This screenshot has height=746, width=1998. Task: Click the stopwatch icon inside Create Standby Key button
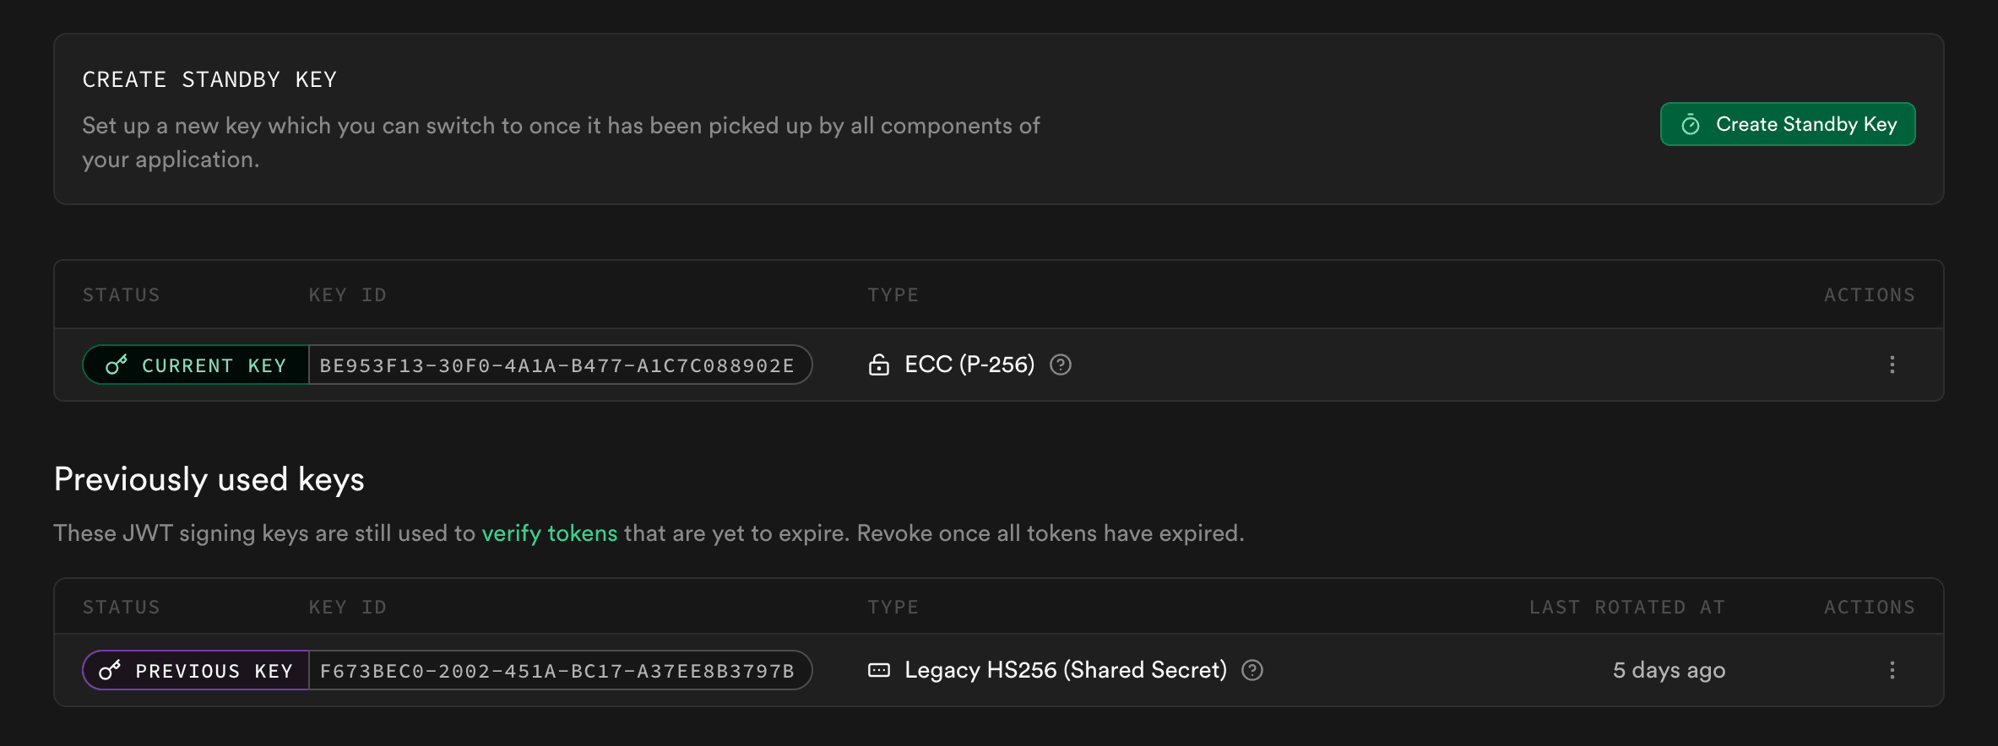[1691, 124]
